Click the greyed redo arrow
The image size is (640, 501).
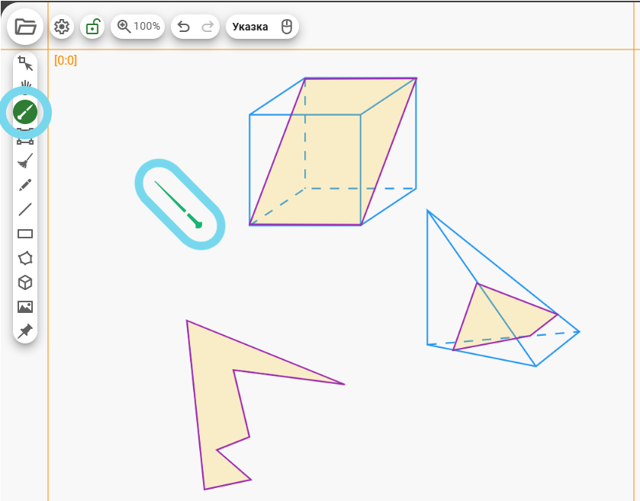coord(207,27)
